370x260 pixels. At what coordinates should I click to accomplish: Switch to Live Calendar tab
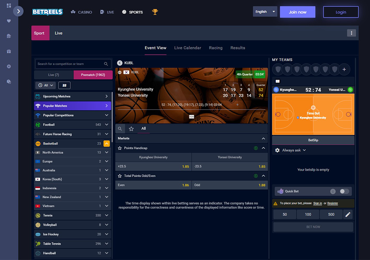coord(188,48)
